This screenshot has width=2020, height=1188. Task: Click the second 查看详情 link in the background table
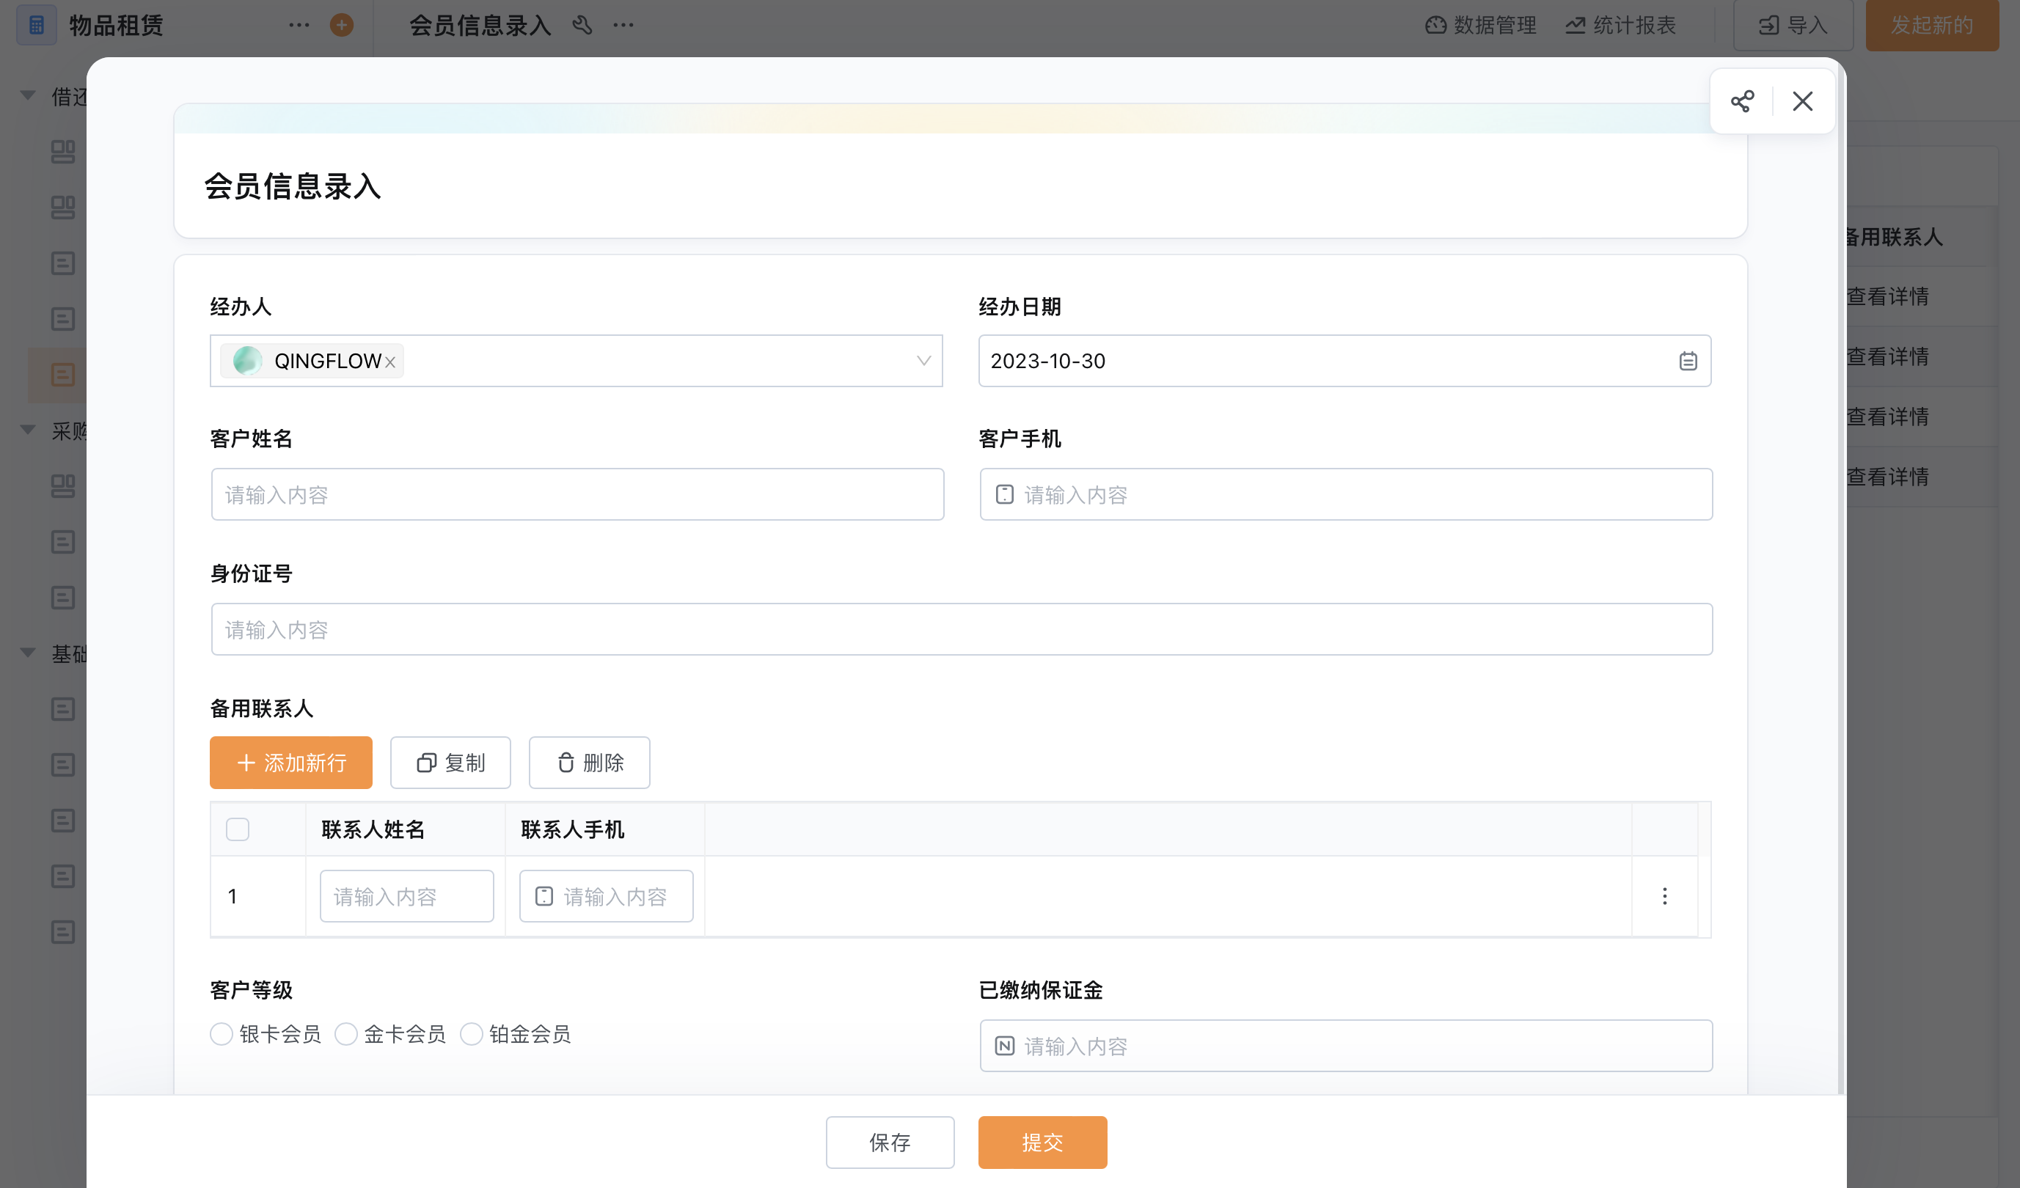tap(1887, 356)
